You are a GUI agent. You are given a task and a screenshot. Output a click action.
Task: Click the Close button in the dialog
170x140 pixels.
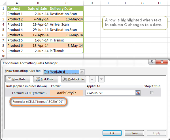(x=134, y=133)
